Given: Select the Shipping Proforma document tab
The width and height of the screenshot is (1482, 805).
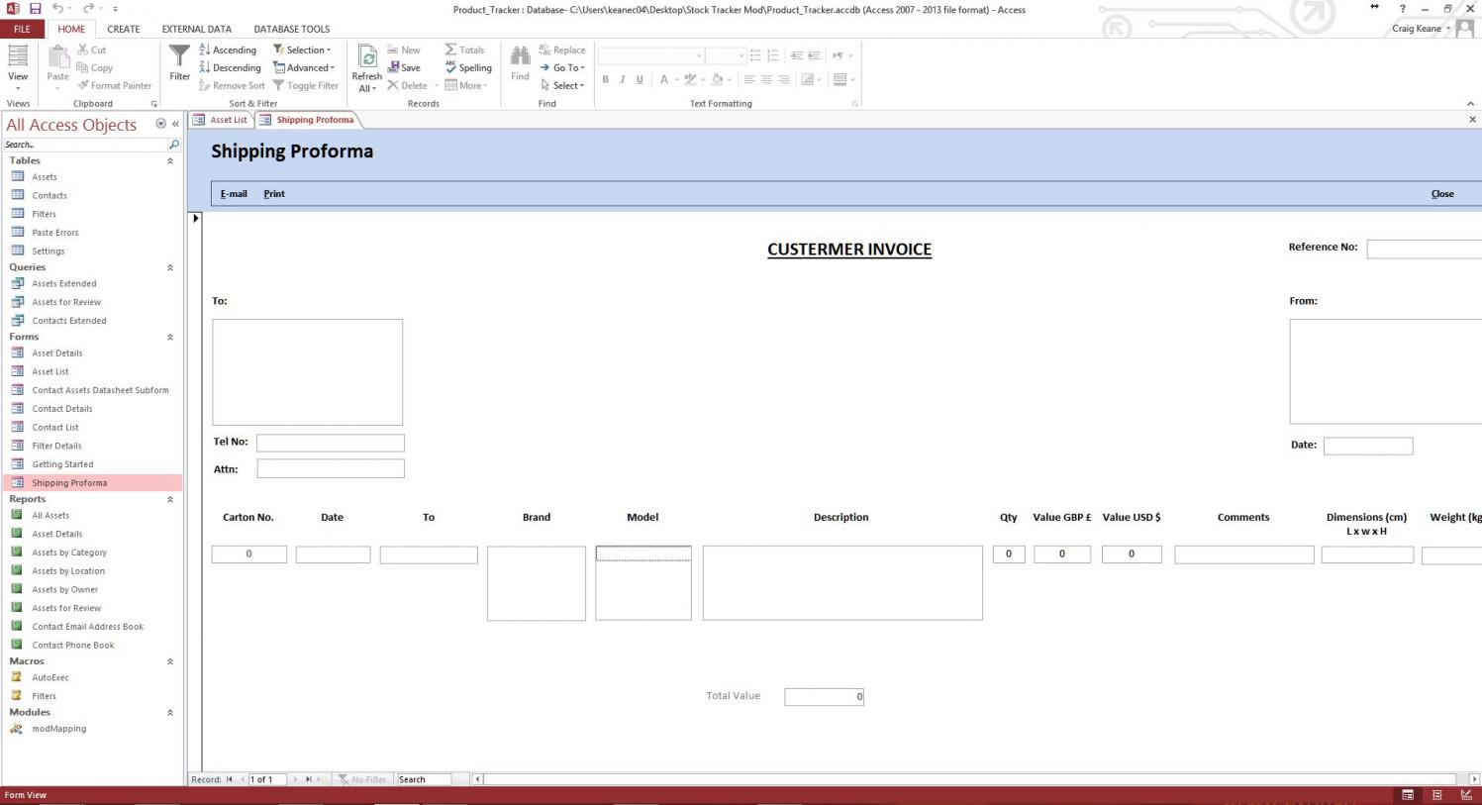Looking at the screenshot, I should (307, 120).
